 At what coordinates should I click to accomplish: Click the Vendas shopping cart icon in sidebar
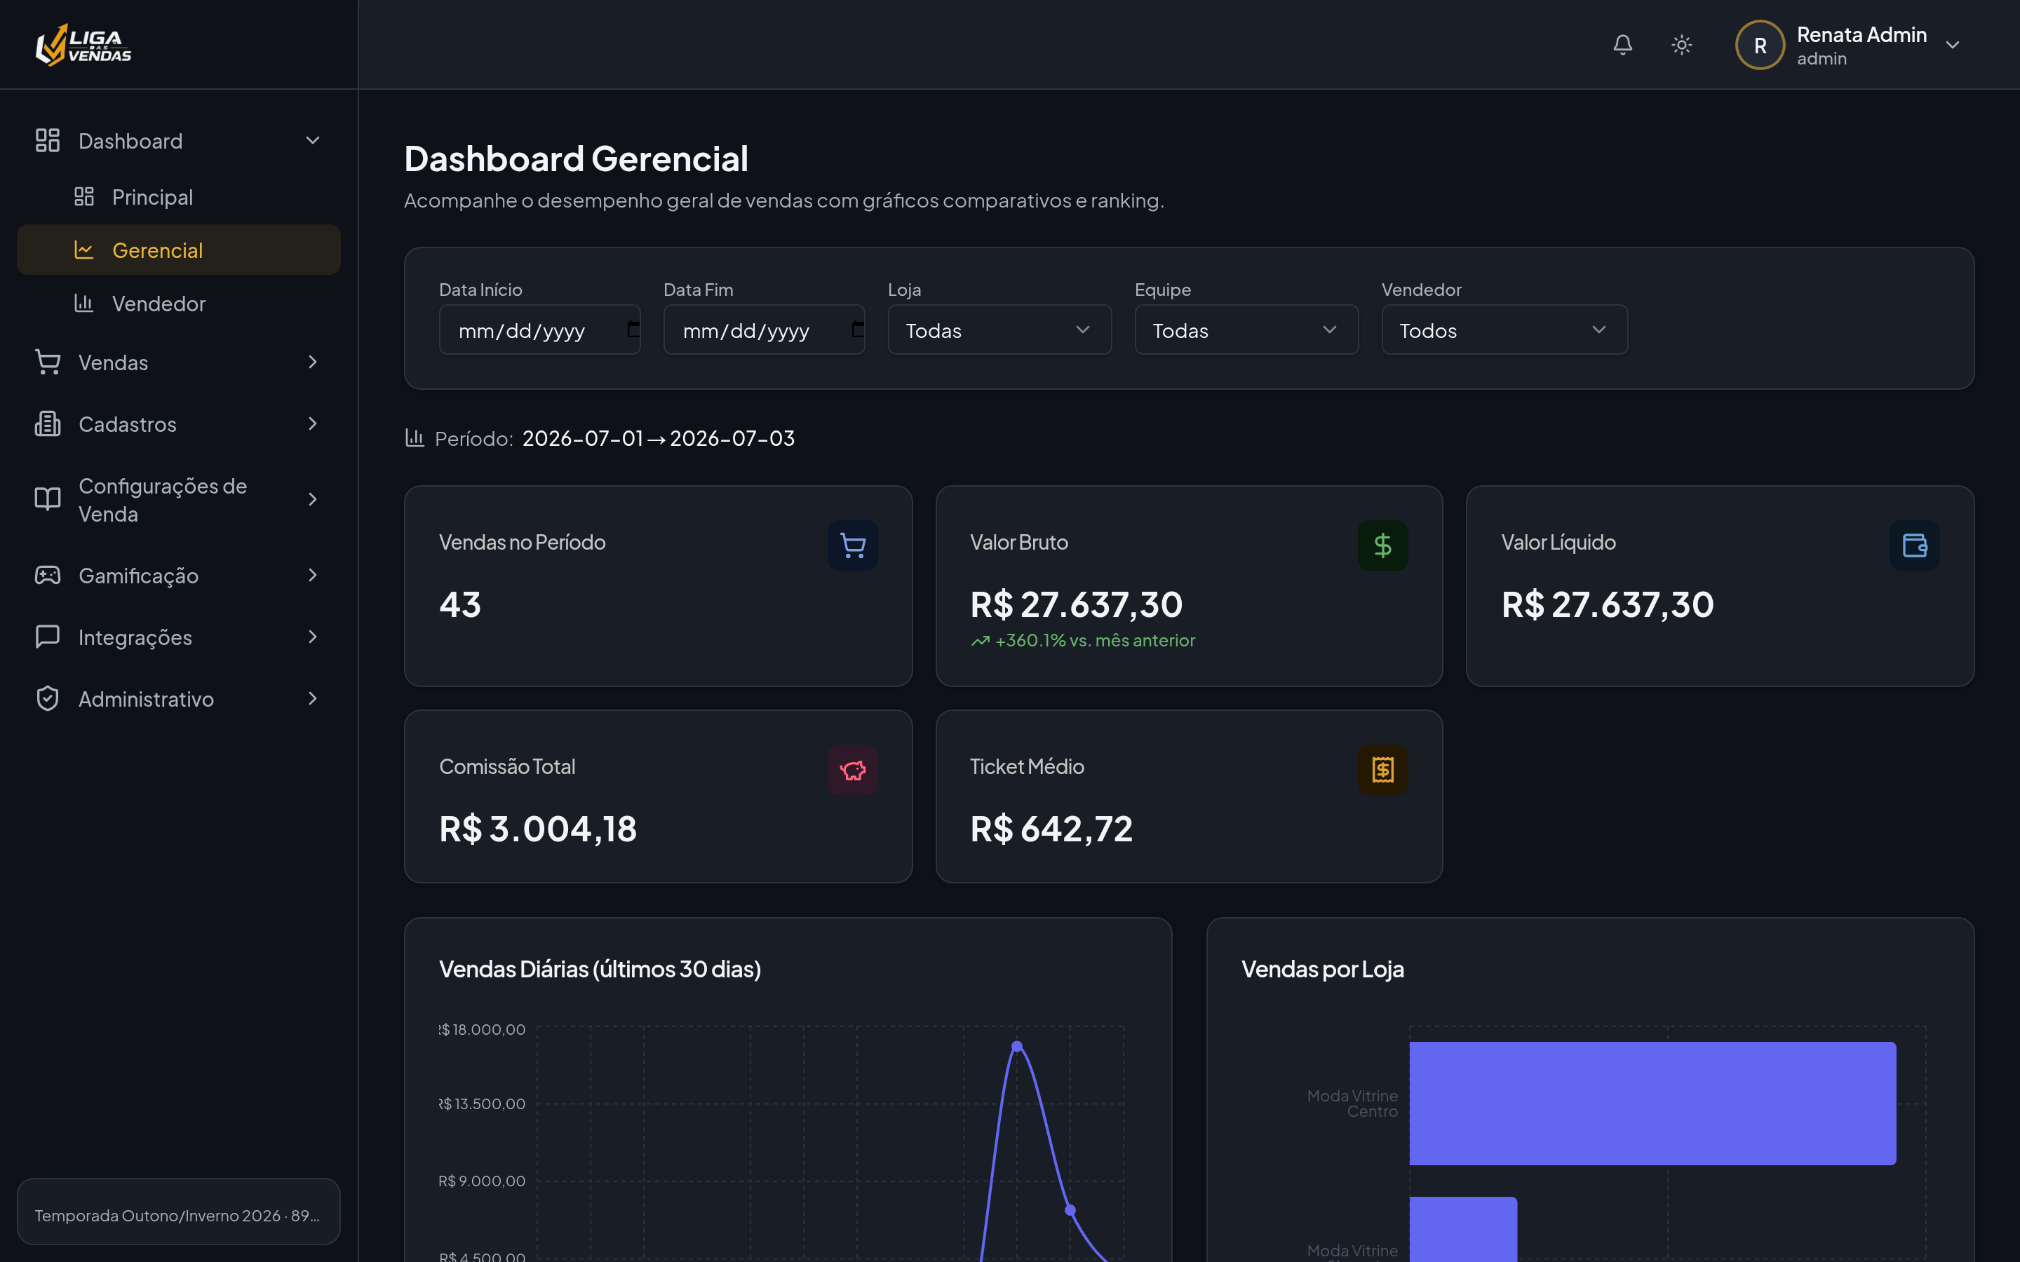[x=48, y=362]
